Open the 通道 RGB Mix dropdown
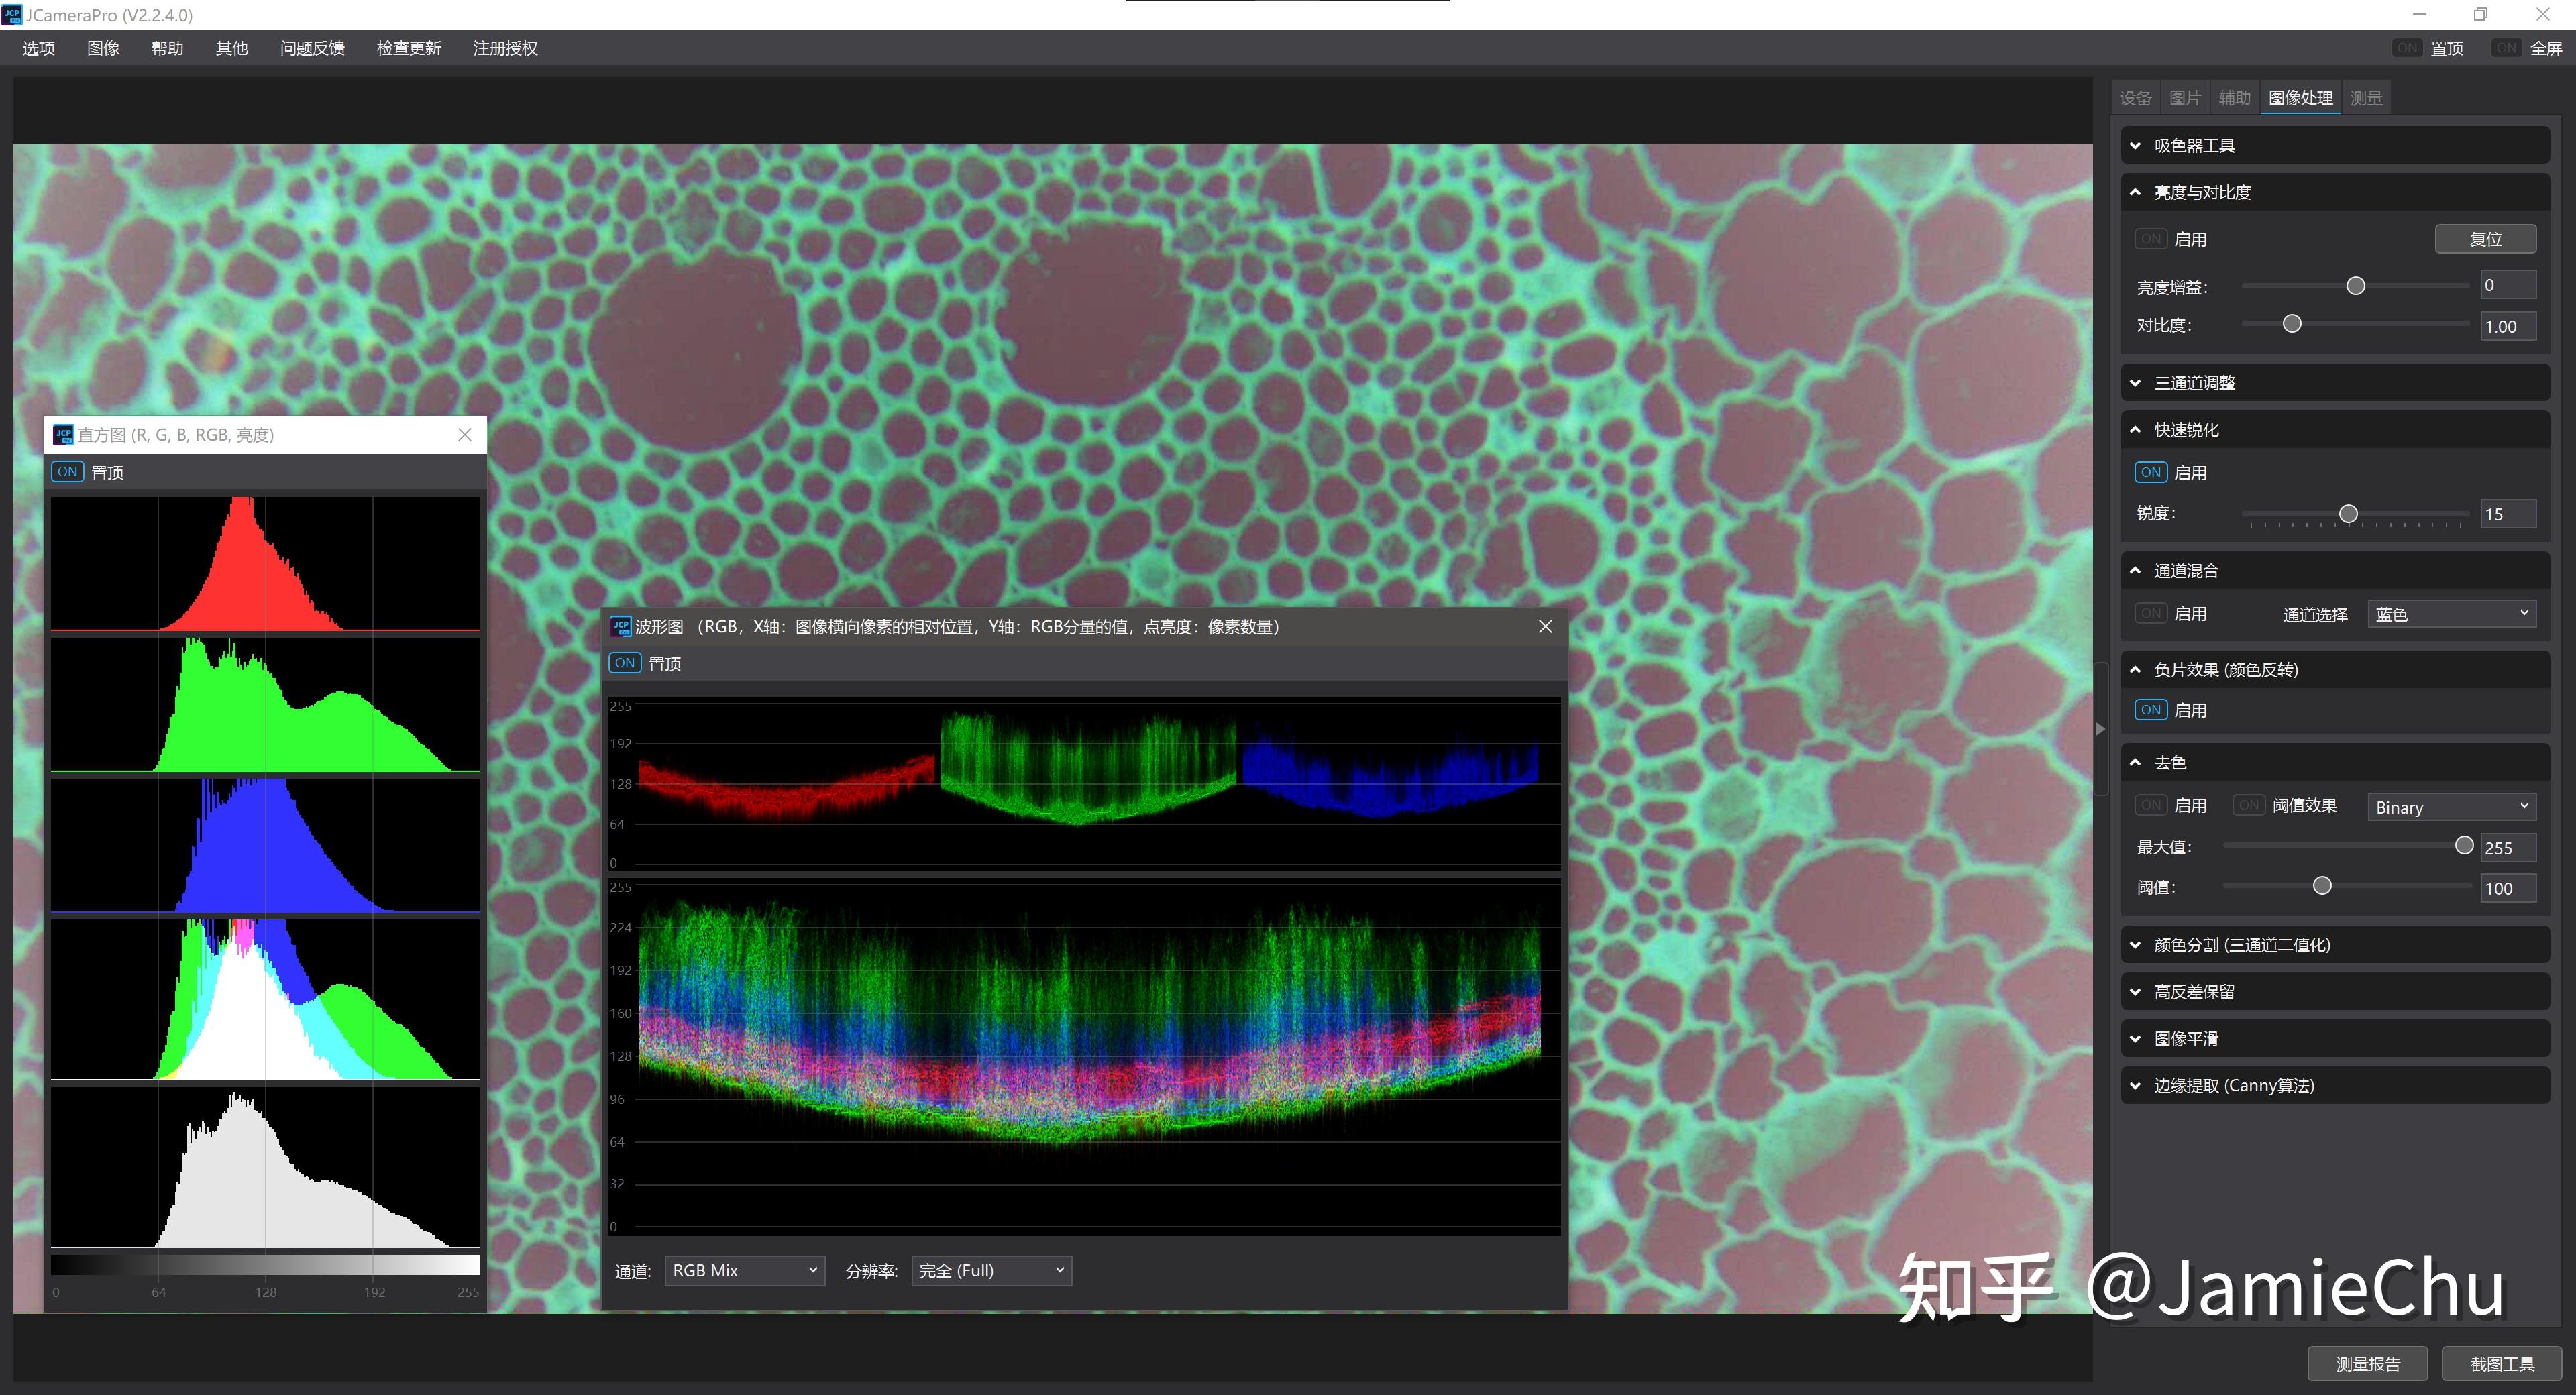Viewport: 2576px width, 1395px height. click(x=744, y=1270)
